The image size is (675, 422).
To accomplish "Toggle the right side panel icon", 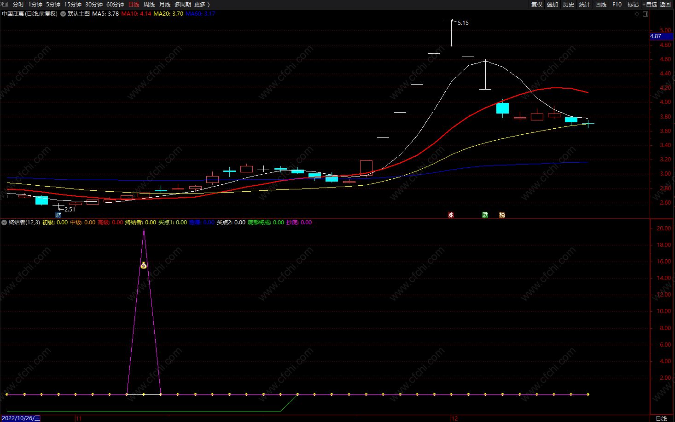I will tap(646, 14).
